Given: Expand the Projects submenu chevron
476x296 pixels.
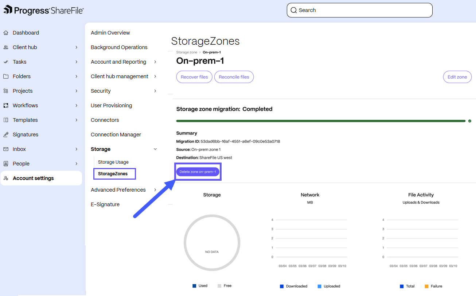Looking at the screenshot, I should (77, 91).
